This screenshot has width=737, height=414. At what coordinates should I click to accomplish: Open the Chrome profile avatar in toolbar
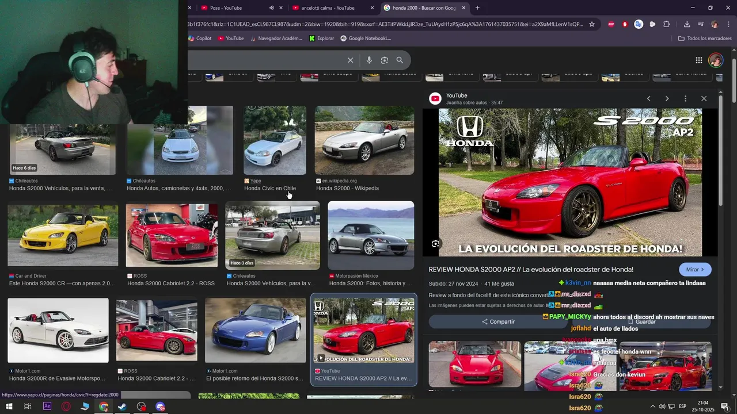coord(715,24)
